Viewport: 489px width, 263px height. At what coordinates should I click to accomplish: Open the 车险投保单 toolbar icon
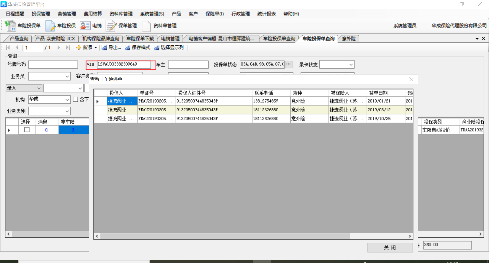pos(10,26)
